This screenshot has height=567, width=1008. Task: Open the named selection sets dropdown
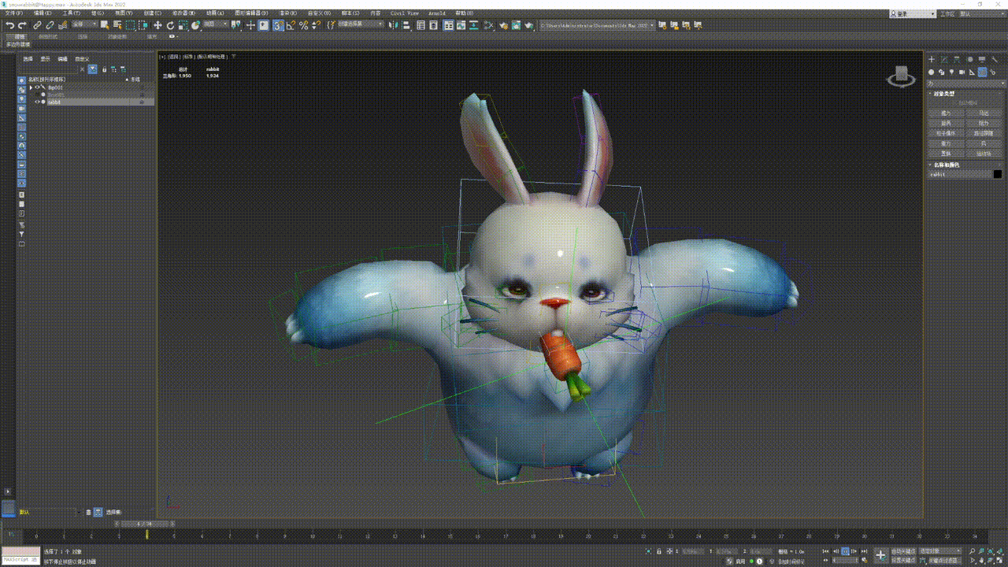[360, 25]
